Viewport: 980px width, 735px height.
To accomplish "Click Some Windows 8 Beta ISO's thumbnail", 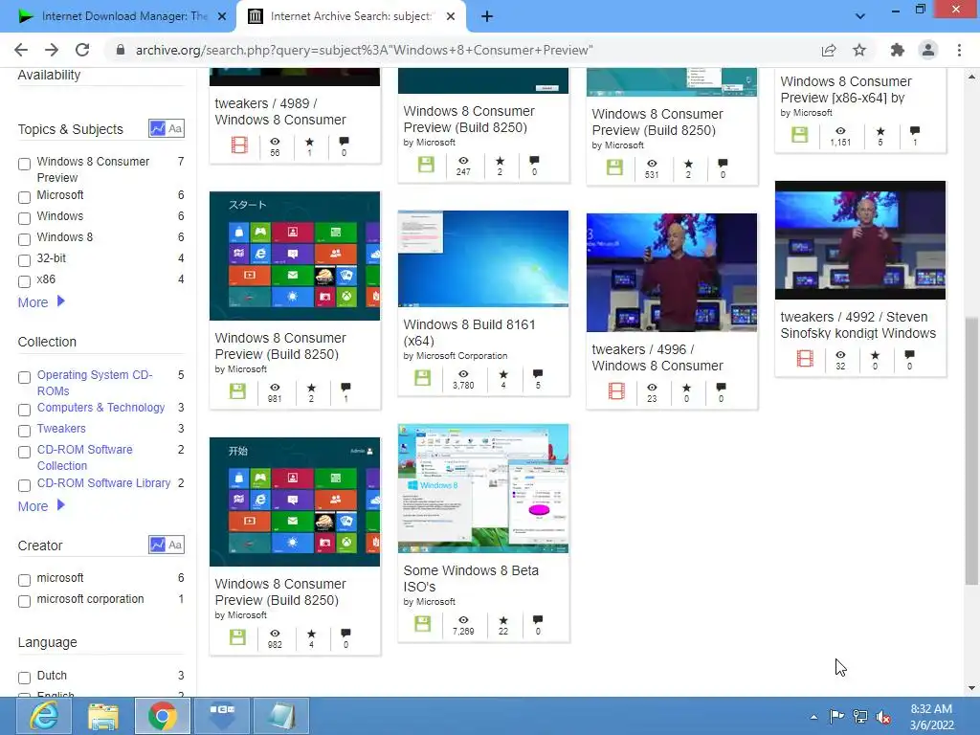I will click(x=483, y=489).
